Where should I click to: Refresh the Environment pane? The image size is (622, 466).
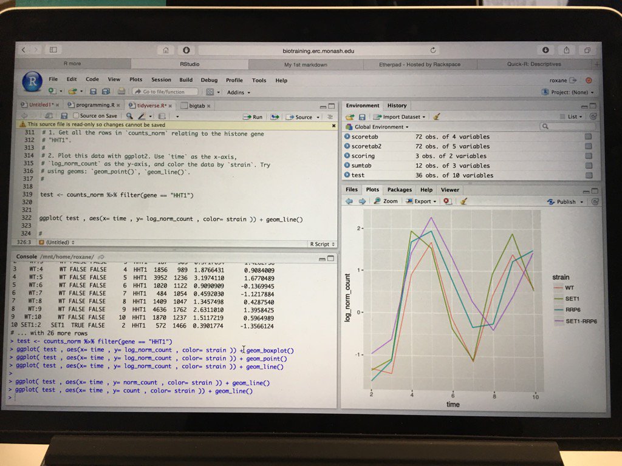pos(593,116)
